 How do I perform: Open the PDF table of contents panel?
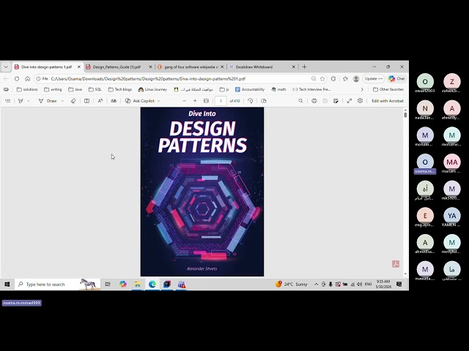pyautogui.click(x=8, y=101)
